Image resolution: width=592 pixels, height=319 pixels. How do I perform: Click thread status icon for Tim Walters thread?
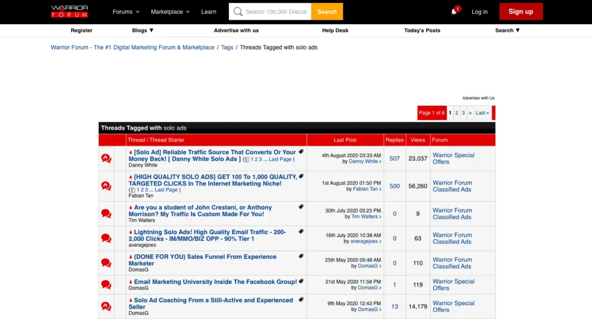click(x=106, y=213)
